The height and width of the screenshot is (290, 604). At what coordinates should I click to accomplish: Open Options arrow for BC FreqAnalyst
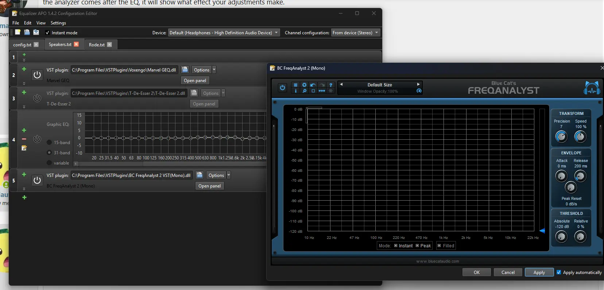coord(229,175)
